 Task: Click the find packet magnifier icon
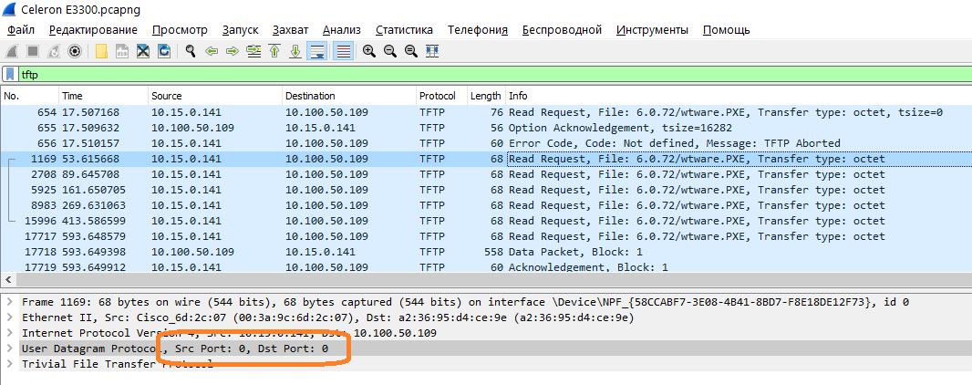coord(191,51)
